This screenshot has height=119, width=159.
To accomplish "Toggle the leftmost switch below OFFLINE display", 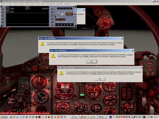I will tap(58, 25).
